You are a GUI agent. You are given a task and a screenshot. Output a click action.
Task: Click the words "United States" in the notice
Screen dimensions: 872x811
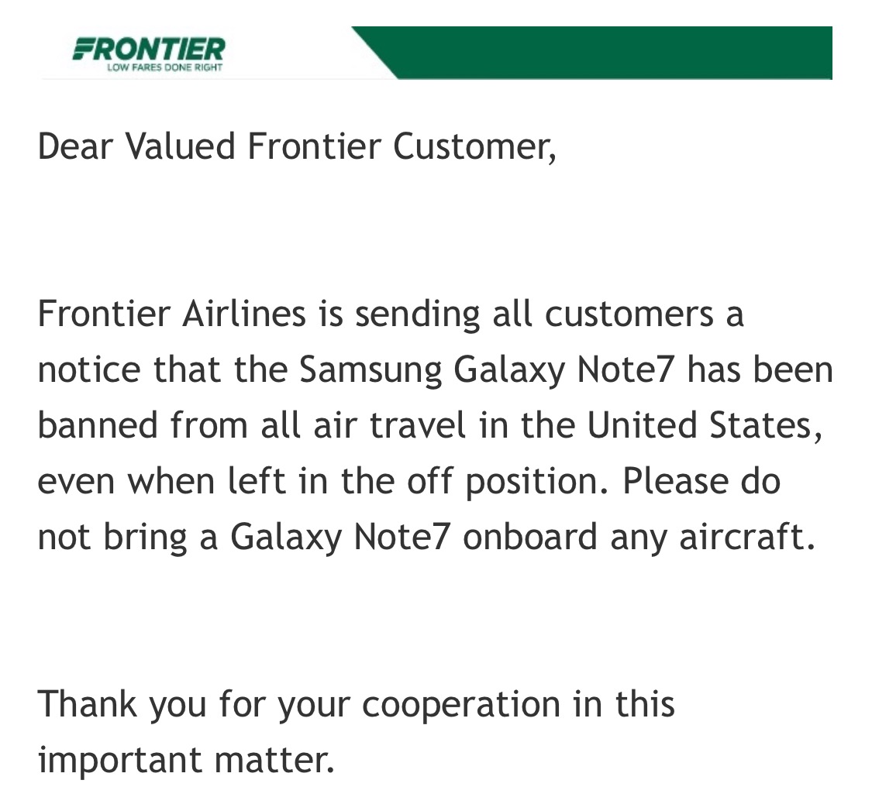click(700, 425)
